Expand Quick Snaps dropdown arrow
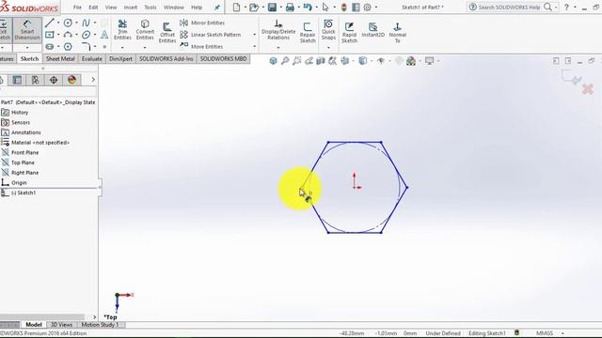 pos(328,48)
